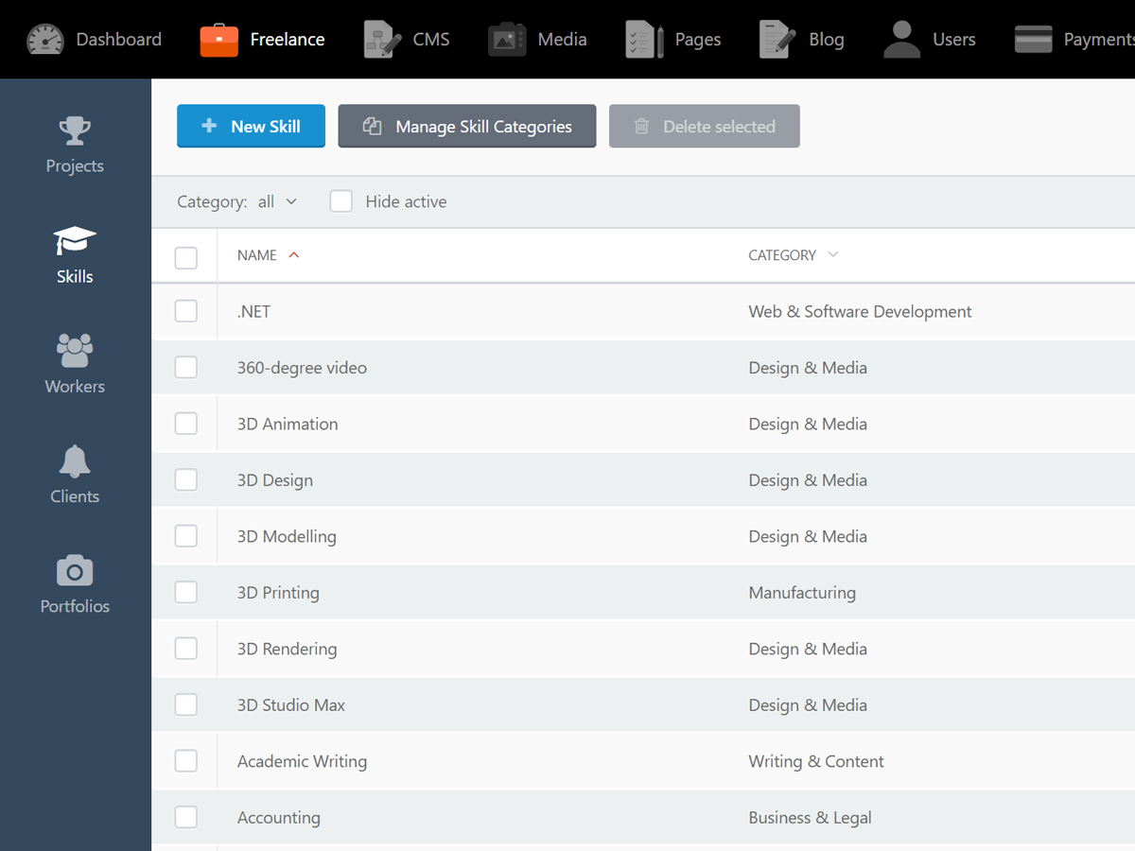Click the copy icon on Manage Skill Categories
The width and height of the screenshot is (1135, 851).
(373, 127)
